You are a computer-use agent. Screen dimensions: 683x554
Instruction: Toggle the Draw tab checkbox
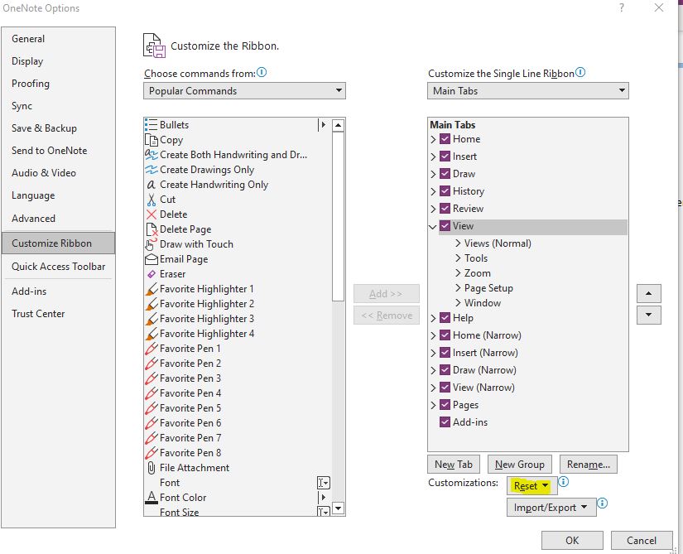[445, 174]
